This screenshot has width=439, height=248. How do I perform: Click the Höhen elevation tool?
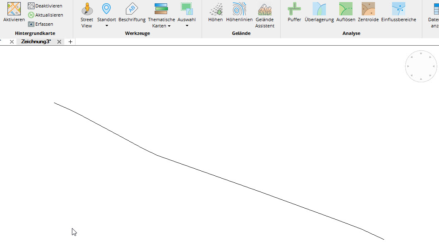[x=215, y=12]
